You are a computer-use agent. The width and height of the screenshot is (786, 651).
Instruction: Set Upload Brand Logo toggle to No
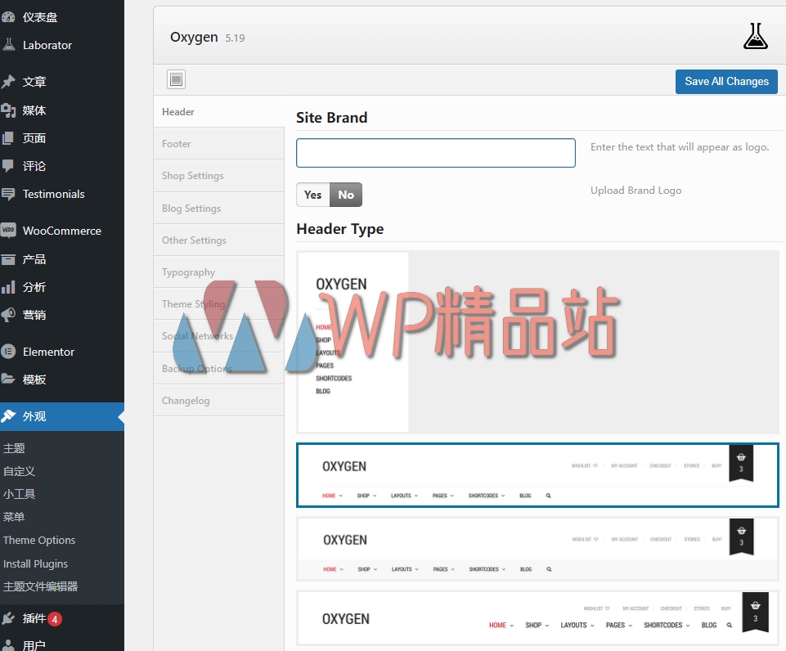[x=346, y=195]
